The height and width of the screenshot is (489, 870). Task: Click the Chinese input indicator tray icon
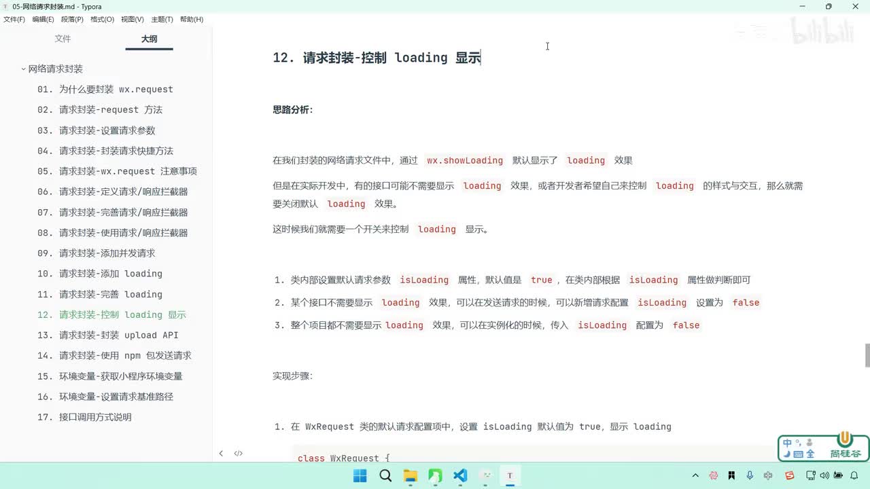pos(768,476)
